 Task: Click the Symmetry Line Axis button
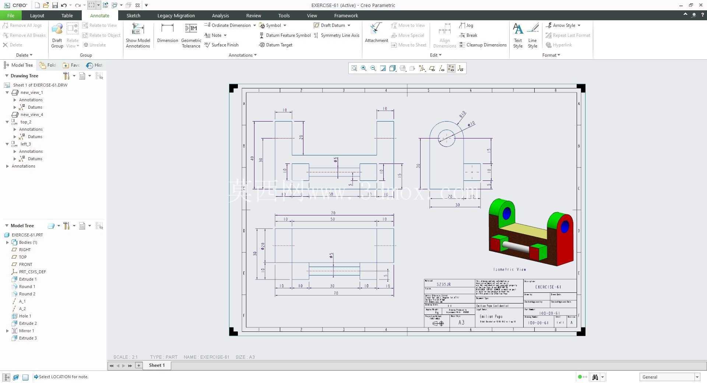coord(337,35)
